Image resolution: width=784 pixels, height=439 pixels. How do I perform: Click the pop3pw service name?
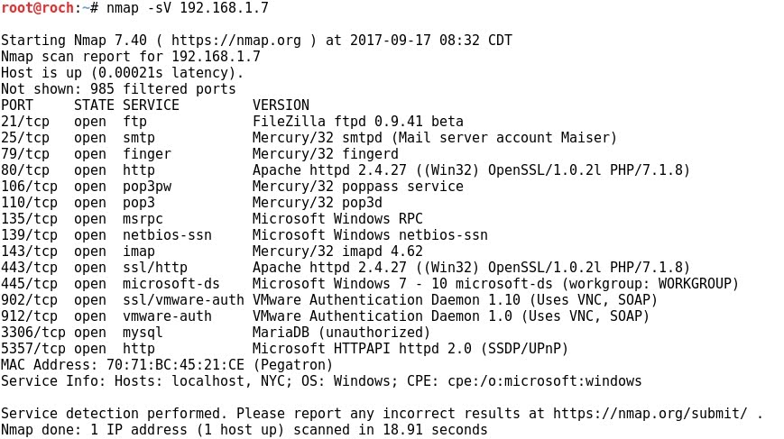147,187
